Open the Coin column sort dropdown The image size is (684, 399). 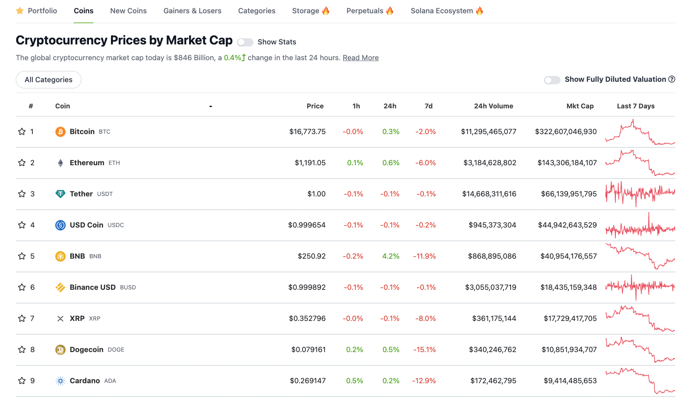(x=211, y=106)
